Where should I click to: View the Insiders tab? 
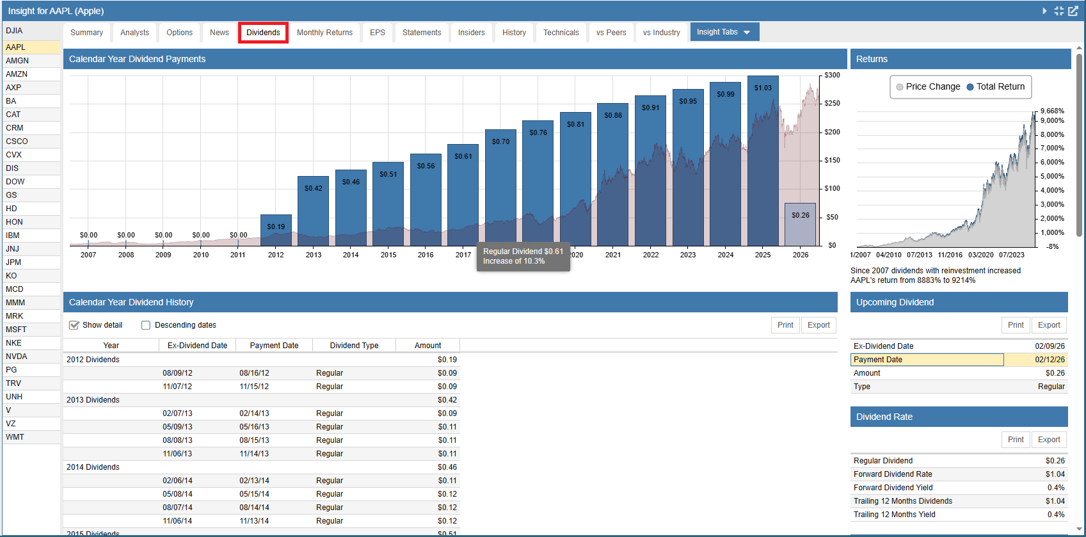tap(472, 33)
